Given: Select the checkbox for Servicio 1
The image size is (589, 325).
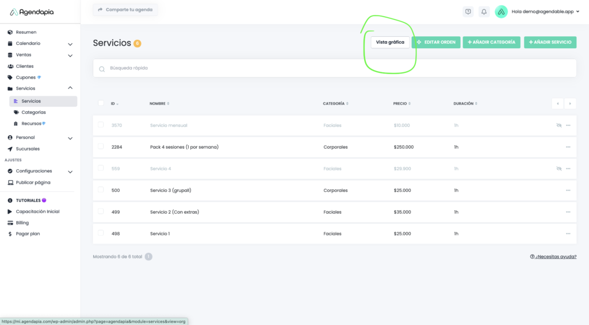Looking at the screenshot, I should pyautogui.click(x=101, y=233).
